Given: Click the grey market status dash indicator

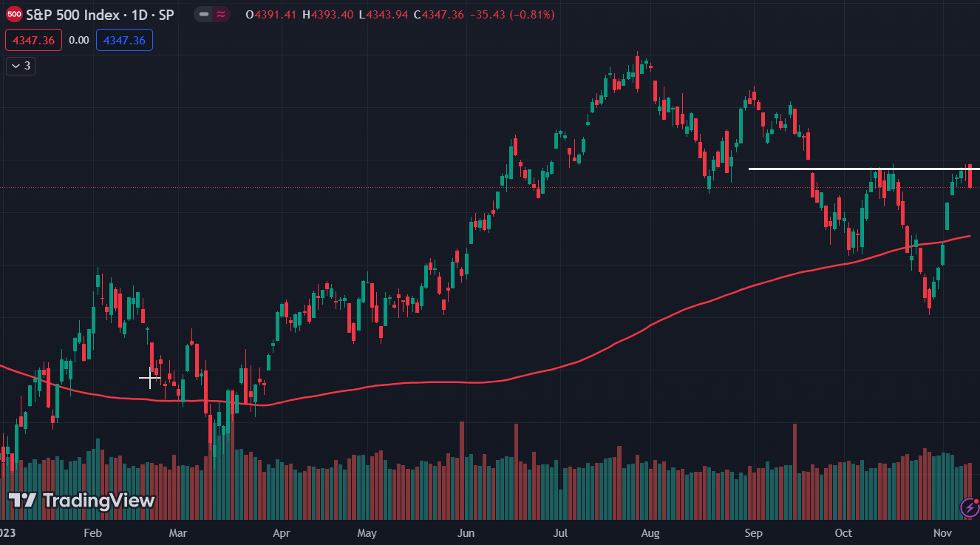Looking at the screenshot, I should (204, 14).
